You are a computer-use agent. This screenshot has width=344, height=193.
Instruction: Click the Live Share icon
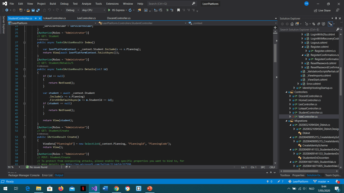(315, 10)
